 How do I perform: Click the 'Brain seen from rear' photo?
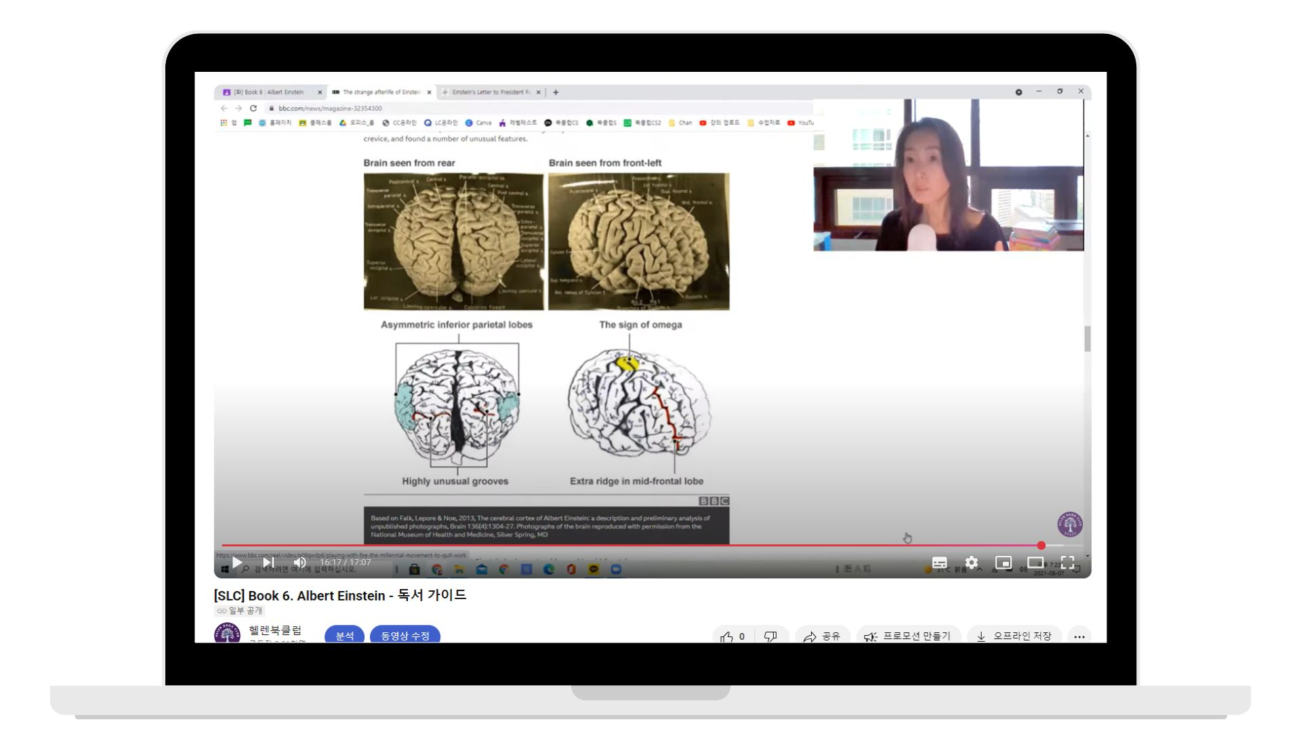click(453, 241)
